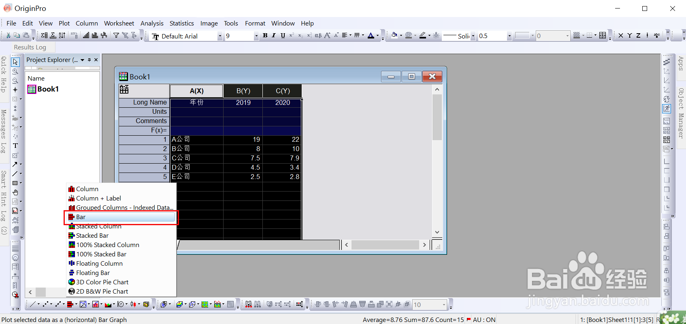Select the Text tool T icon

click(15, 146)
